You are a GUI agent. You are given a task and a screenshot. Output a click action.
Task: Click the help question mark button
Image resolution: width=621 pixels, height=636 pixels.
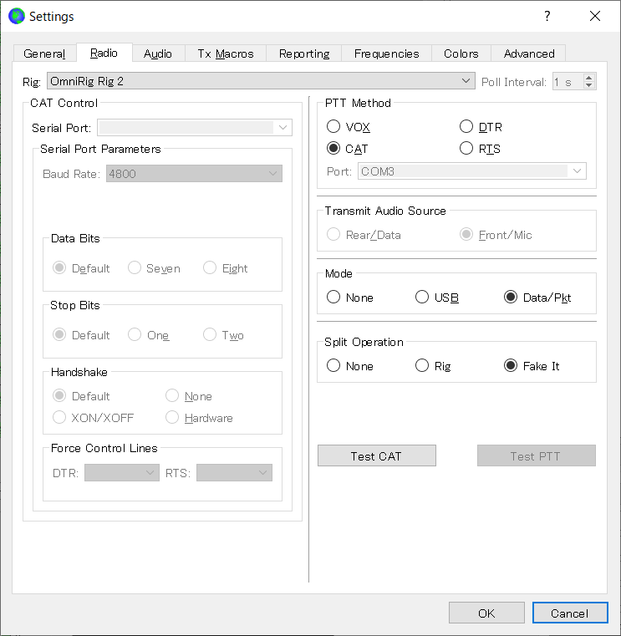pyautogui.click(x=547, y=16)
